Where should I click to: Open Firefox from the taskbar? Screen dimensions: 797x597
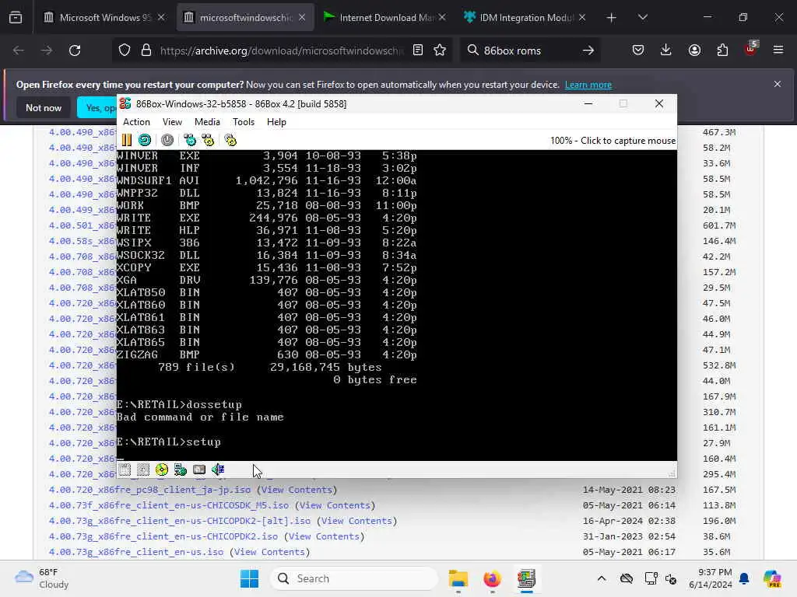click(492, 578)
